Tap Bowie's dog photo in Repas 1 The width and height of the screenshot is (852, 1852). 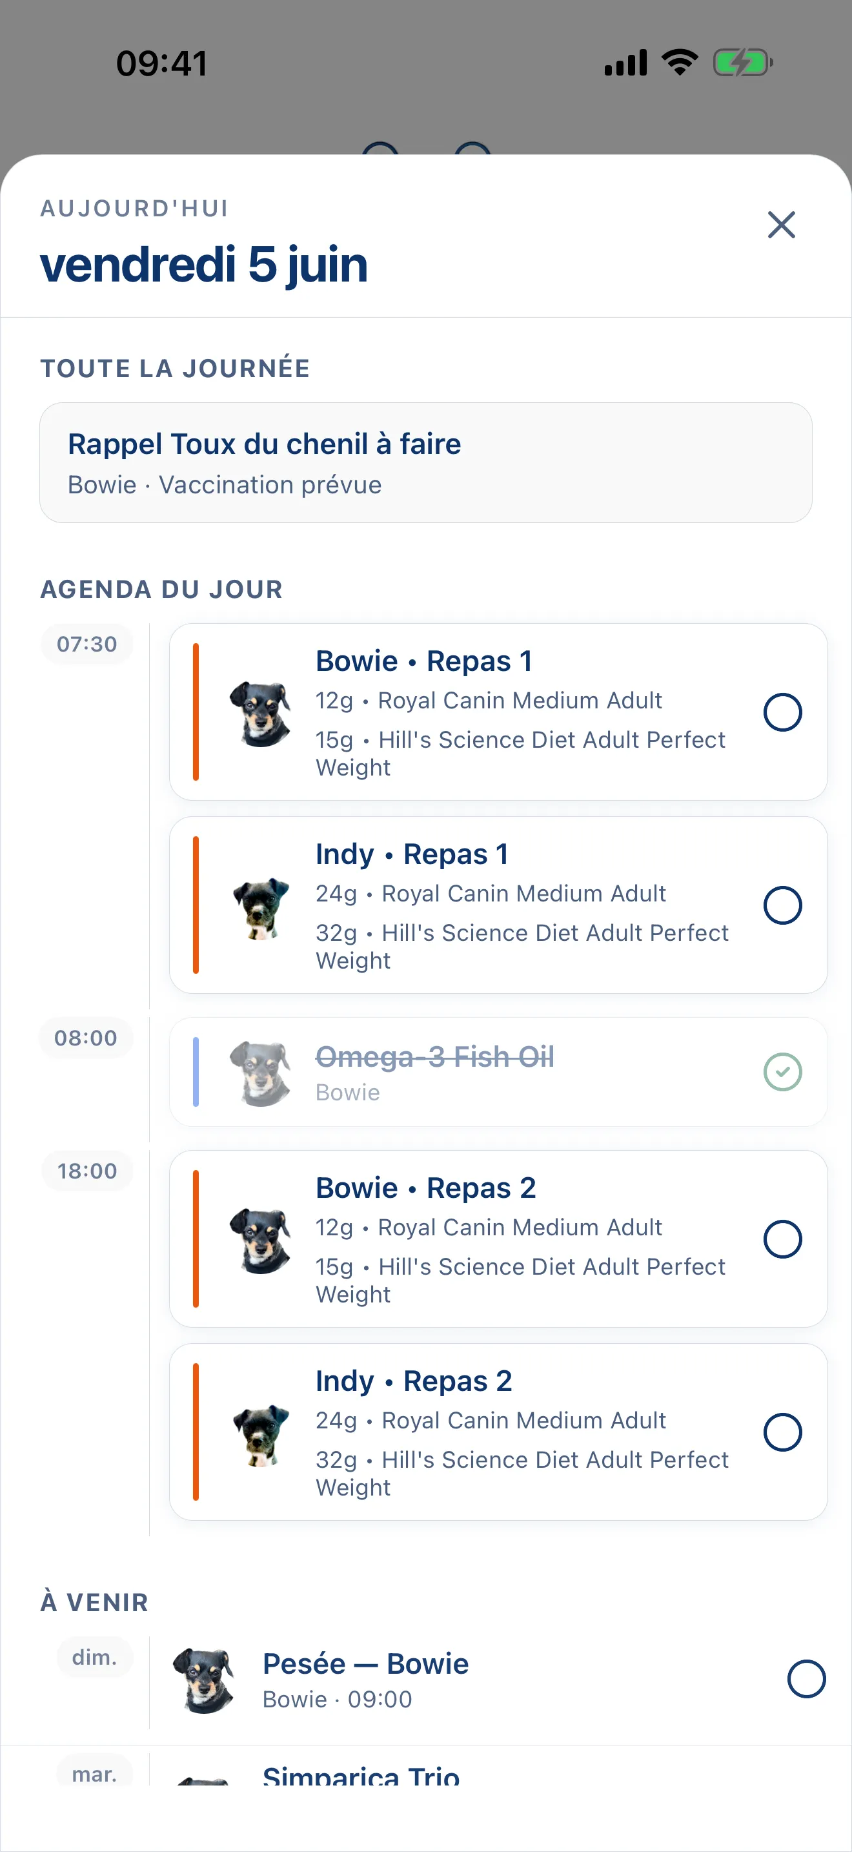[x=260, y=713]
